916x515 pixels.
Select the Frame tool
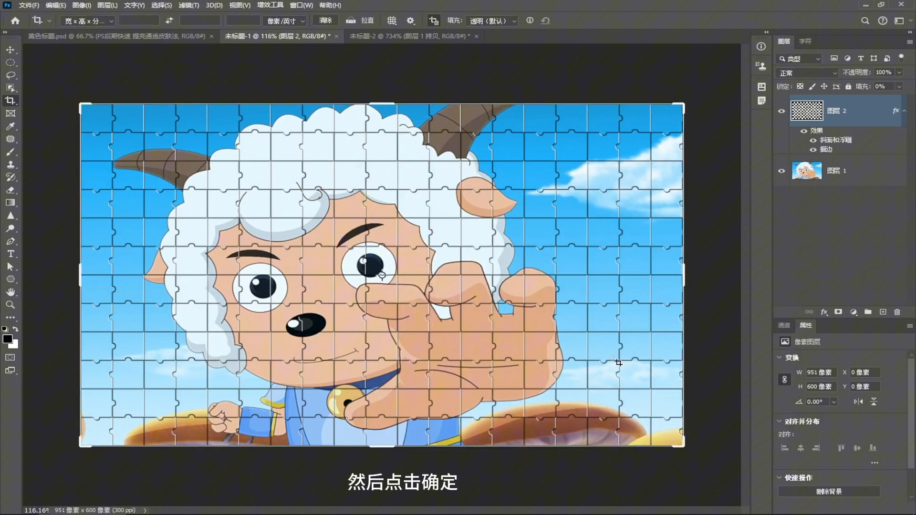10,113
